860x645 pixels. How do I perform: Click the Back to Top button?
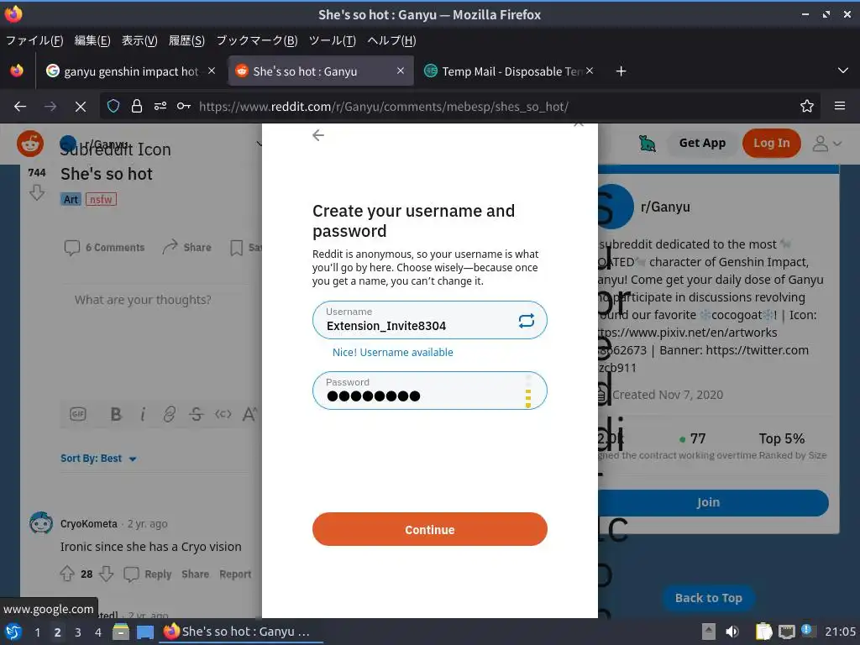(x=708, y=598)
